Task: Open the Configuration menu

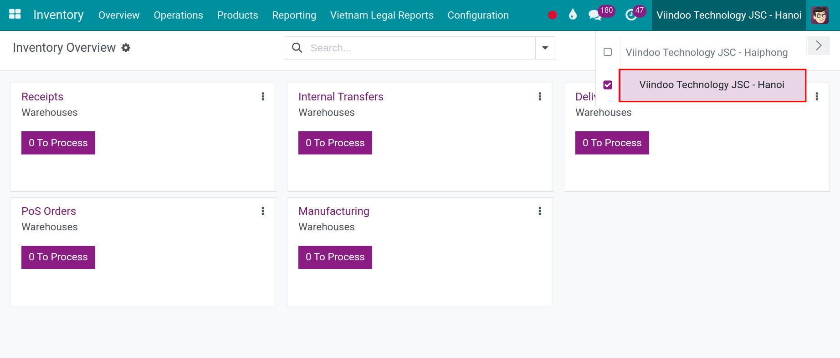Action: 478,15
